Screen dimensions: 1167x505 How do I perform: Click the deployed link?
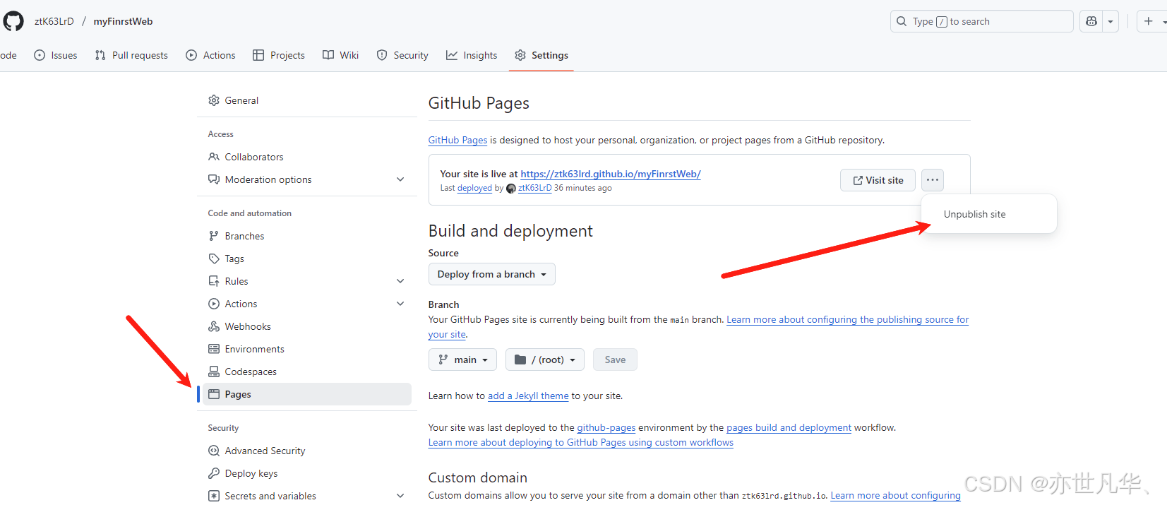(474, 188)
